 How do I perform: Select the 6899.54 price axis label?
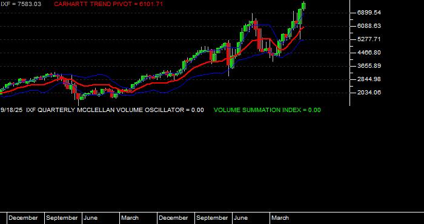coord(369,13)
